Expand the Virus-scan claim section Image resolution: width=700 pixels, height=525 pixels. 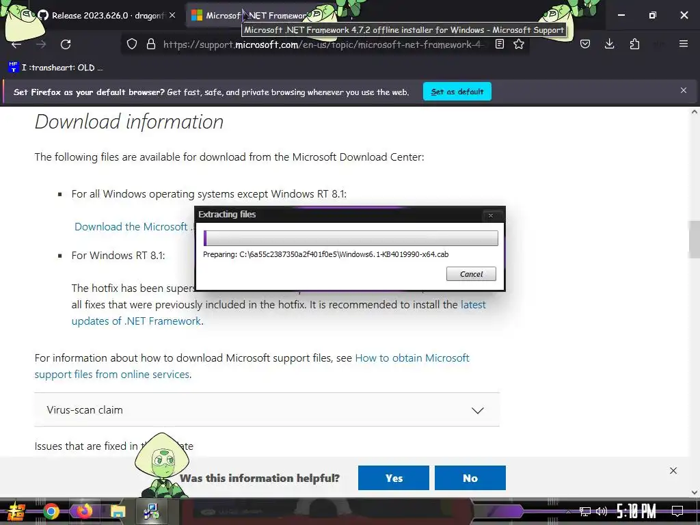click(267, 410)
